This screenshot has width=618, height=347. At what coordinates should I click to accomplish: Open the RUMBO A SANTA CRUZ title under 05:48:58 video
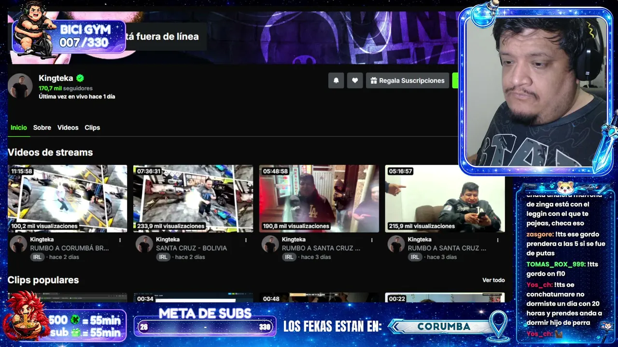(321, 248)
